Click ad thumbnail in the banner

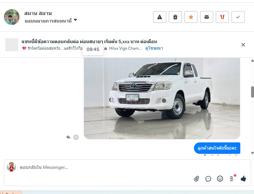tap(12, 45)
